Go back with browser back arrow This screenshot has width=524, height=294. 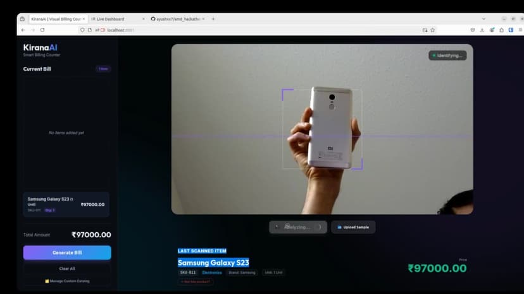(23, 30)
